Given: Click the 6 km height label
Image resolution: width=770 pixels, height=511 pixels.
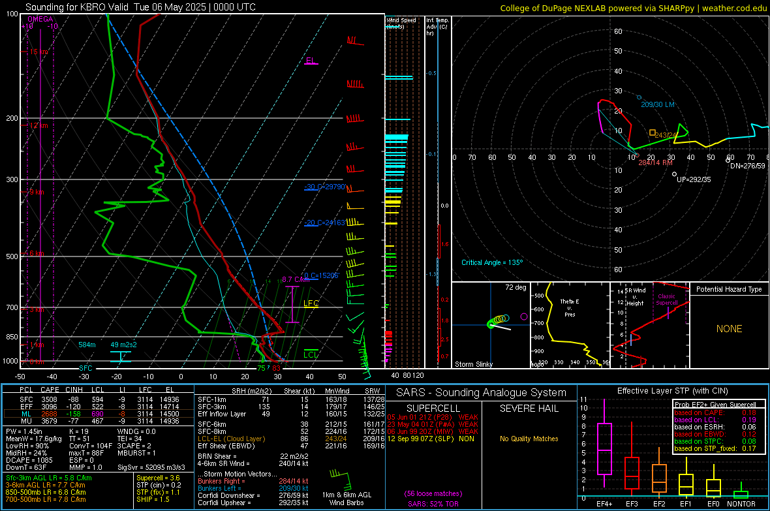Looking at the screenshot, I should 37,253.
